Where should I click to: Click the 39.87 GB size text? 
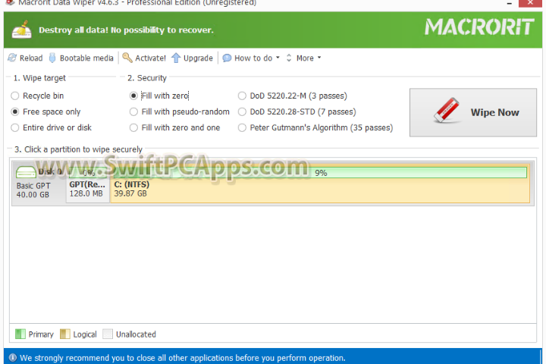coord(130,193)
